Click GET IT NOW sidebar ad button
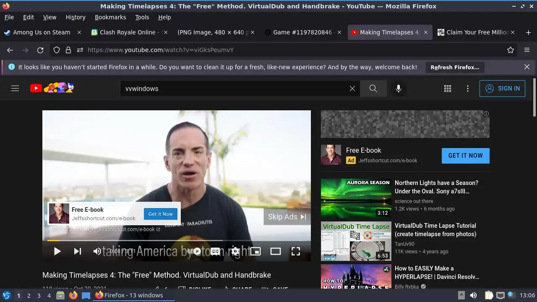This screenshot has width=537, height=302. coord(465,156)
